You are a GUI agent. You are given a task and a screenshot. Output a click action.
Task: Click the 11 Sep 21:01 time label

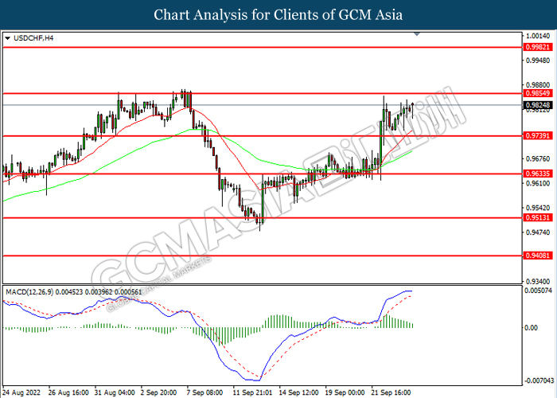[252, 392]
